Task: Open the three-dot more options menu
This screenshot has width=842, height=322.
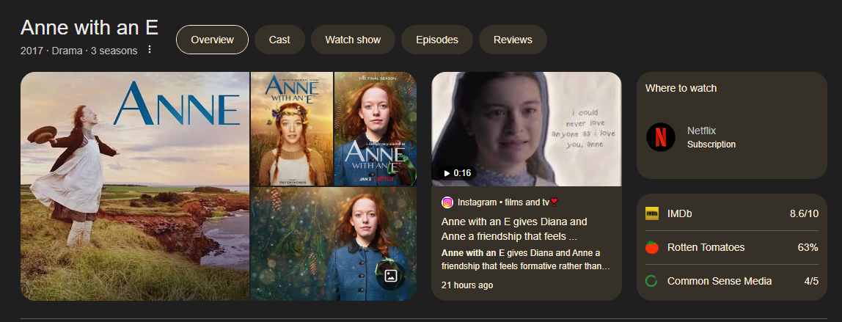Action: 150,50
